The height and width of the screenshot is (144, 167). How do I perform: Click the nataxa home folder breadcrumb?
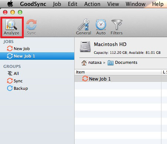(92, 63)
